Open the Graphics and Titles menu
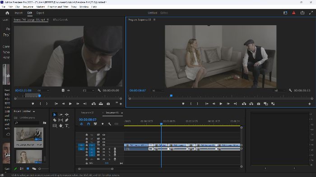This screenshot has height=177, width=316. click(x=58, y=7)
